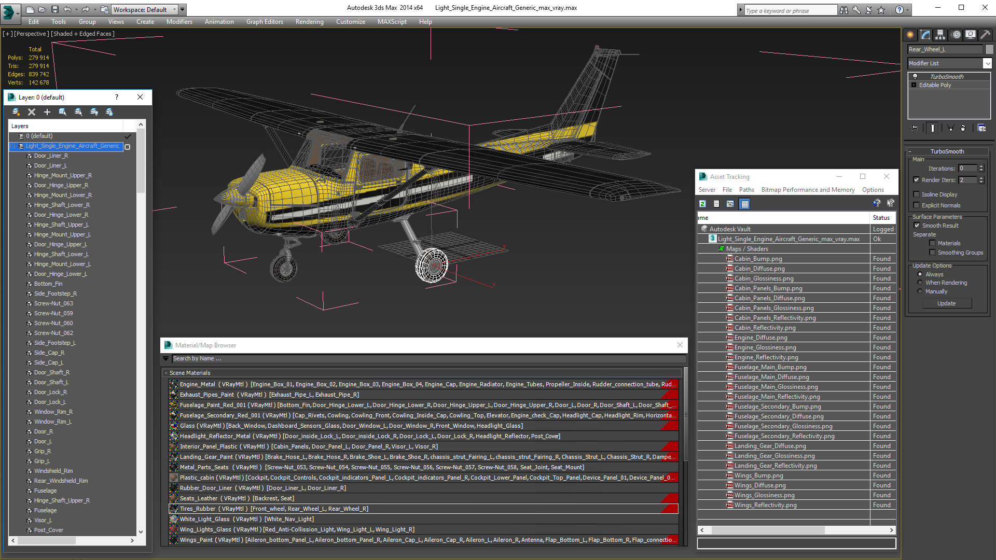Click Make Unique modifier icon

coord(950,128)
